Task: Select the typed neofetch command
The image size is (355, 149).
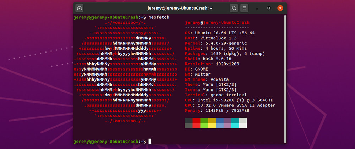Action: pos(159,17)
